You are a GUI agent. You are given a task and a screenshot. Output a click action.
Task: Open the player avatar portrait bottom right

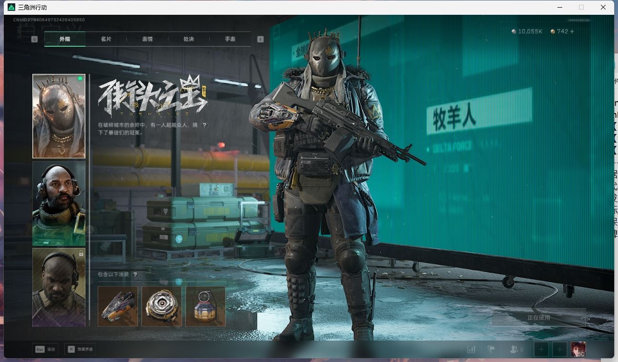578,349
